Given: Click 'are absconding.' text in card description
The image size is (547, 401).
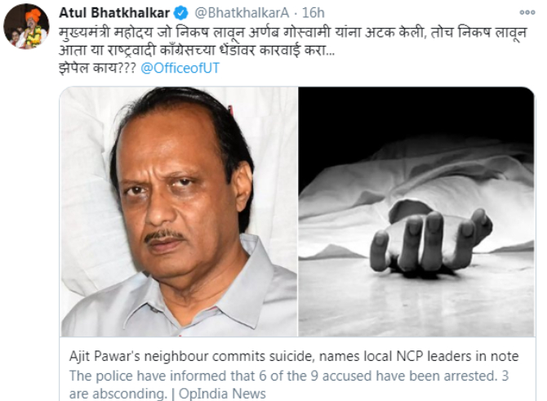Looking at the screenshot, I should point(118,394).
